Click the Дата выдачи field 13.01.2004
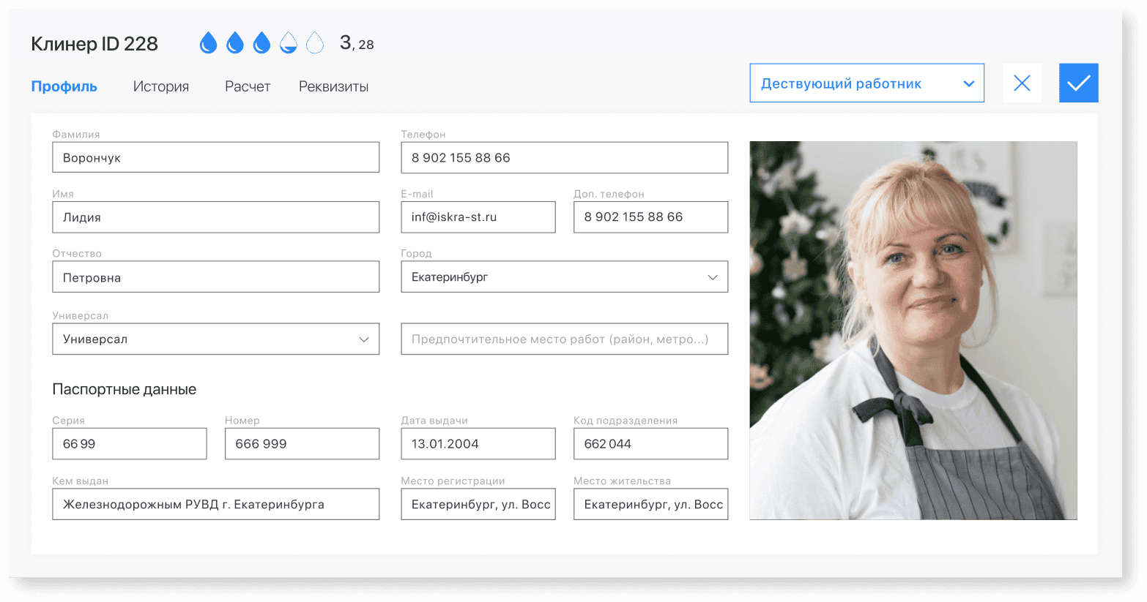 478,444
